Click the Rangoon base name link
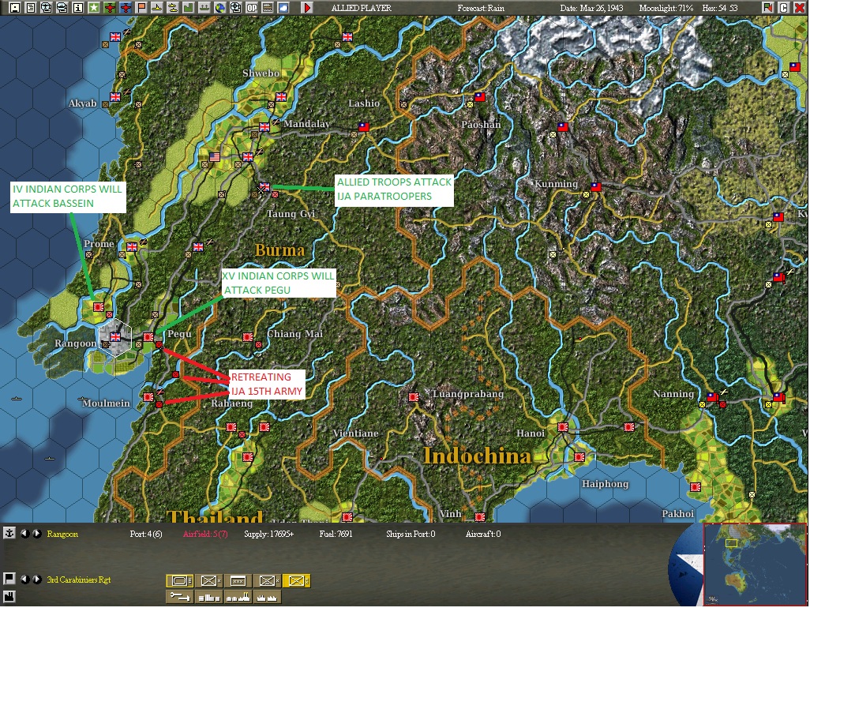 (x=62, y=534)
